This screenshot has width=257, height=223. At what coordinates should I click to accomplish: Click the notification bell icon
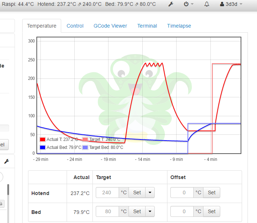coord(207,4)
